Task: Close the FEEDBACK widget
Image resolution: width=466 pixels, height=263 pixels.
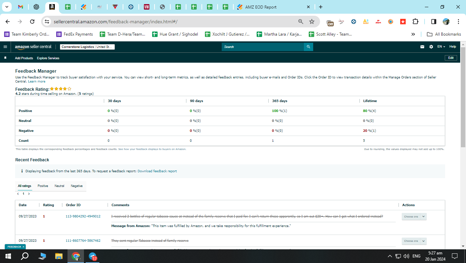Action: point(23,247)
